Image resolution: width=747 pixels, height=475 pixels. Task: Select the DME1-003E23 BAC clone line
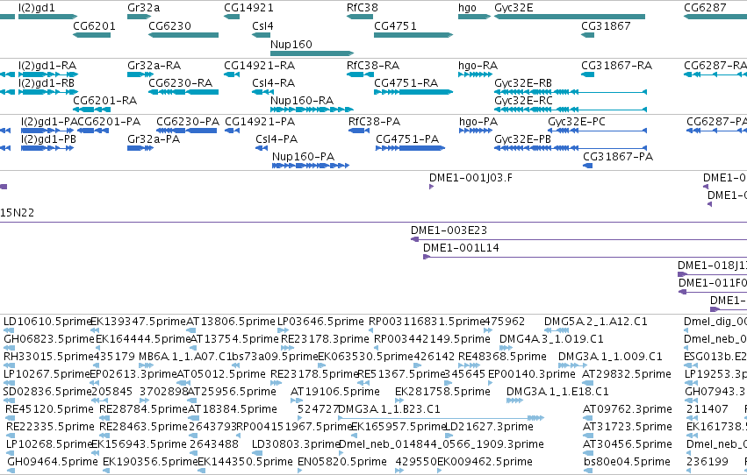coord(578,239)
